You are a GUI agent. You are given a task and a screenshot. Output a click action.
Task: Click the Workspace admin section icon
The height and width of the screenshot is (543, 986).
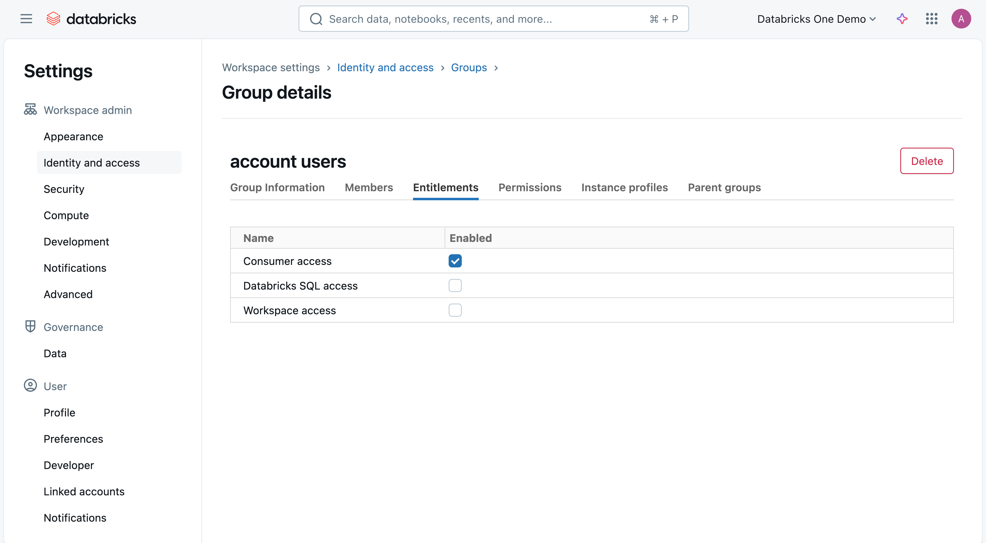(x=30, y=110)
